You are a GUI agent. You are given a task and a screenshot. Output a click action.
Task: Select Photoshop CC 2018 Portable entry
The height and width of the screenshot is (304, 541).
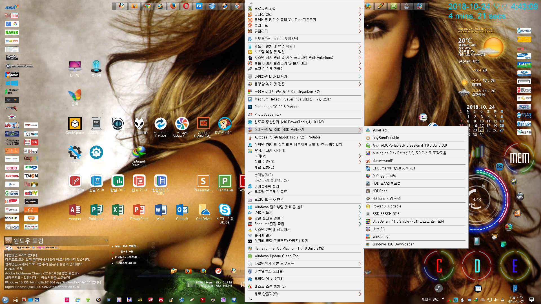click(304, 107)
